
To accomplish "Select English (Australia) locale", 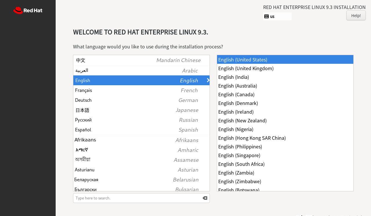I will click(285, 86).
